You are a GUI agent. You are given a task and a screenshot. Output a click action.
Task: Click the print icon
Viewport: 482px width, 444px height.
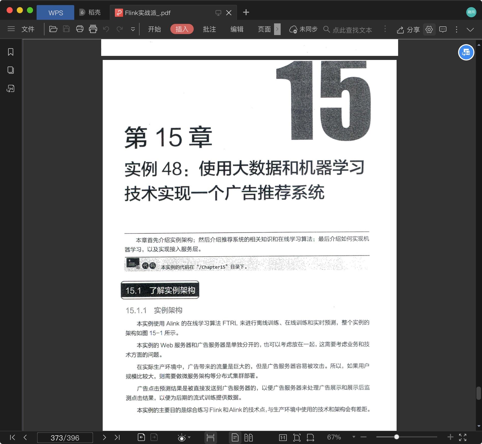click(x=80, y=29)
